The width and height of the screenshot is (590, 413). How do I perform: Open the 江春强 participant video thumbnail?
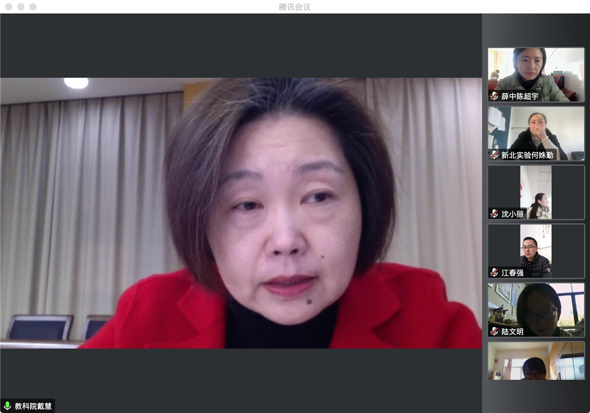[x=536, y=251]
